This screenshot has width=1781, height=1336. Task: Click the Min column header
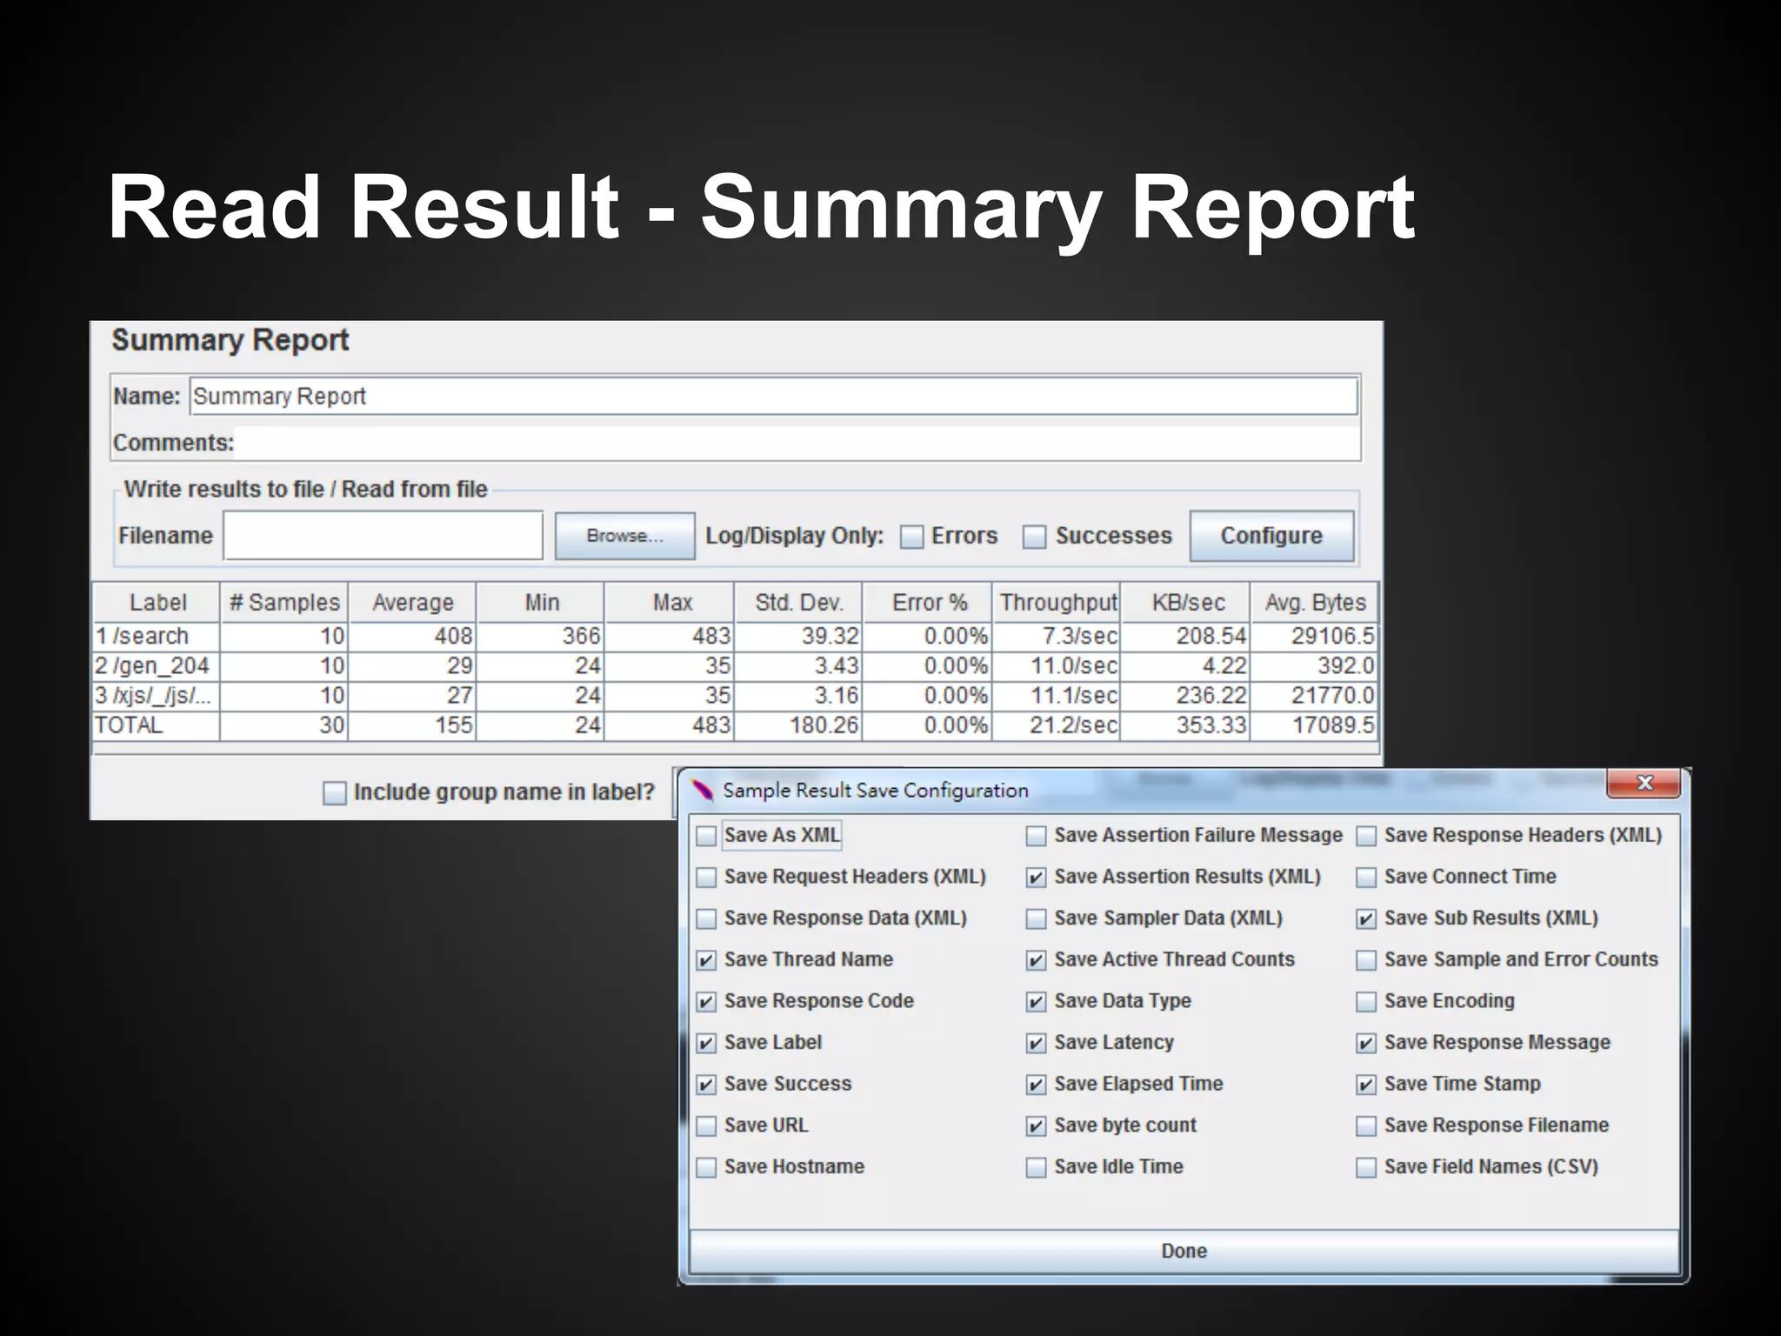coord(541,602)
